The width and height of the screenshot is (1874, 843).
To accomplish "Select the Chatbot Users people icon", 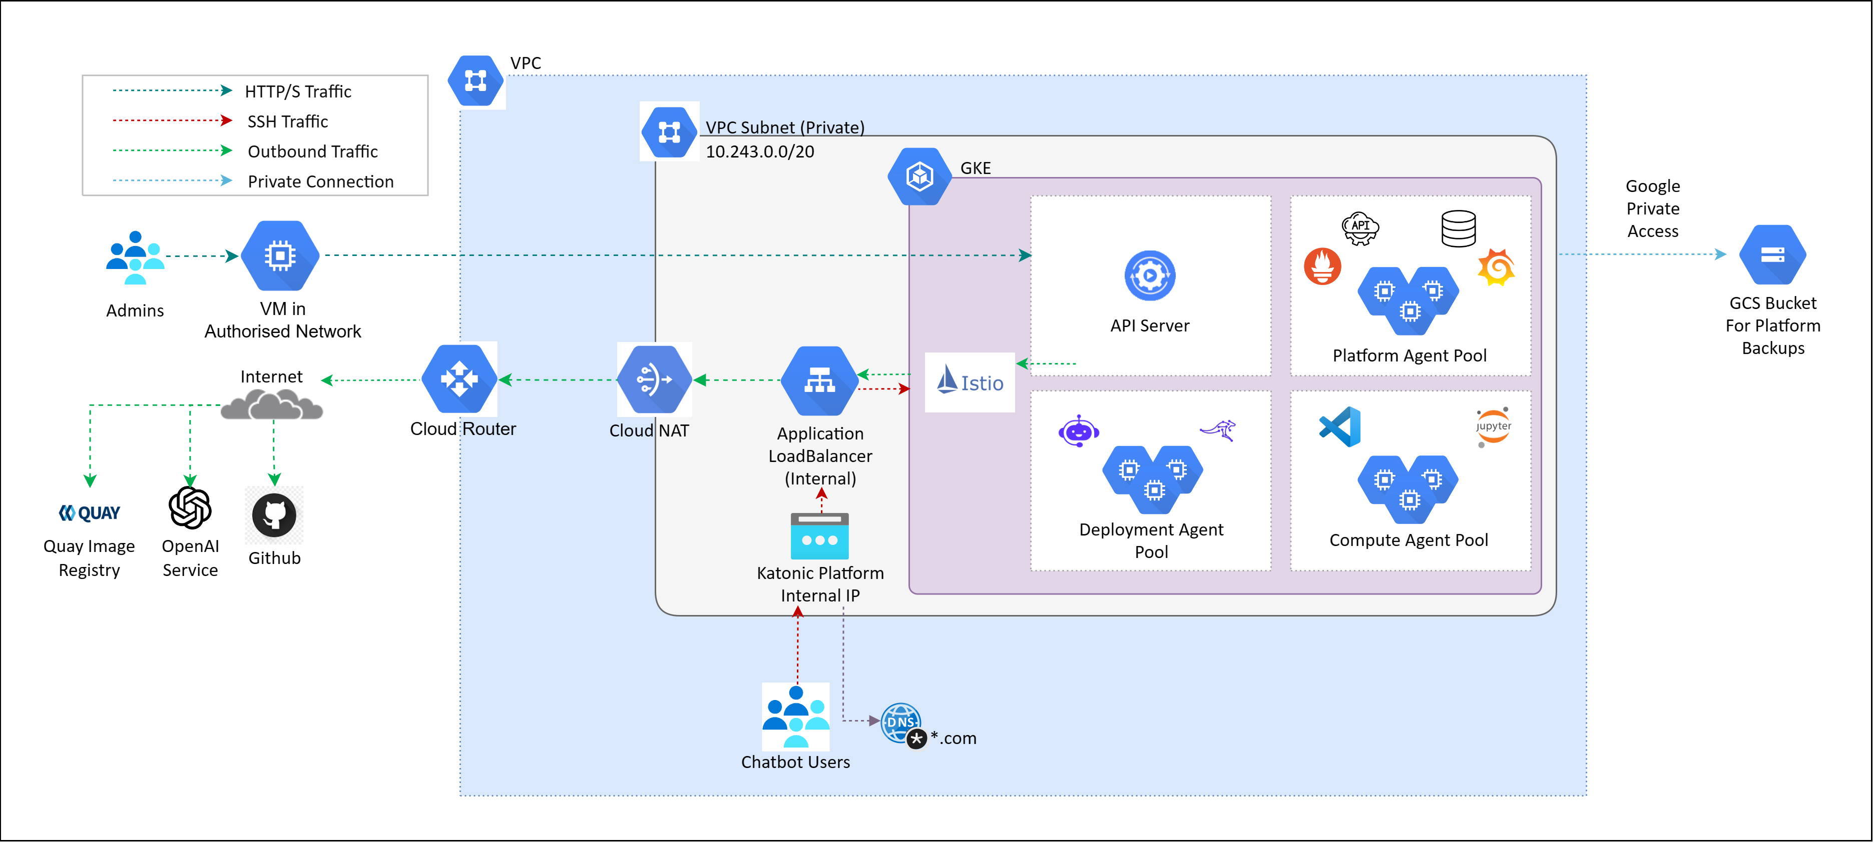I will click(796, 717).
